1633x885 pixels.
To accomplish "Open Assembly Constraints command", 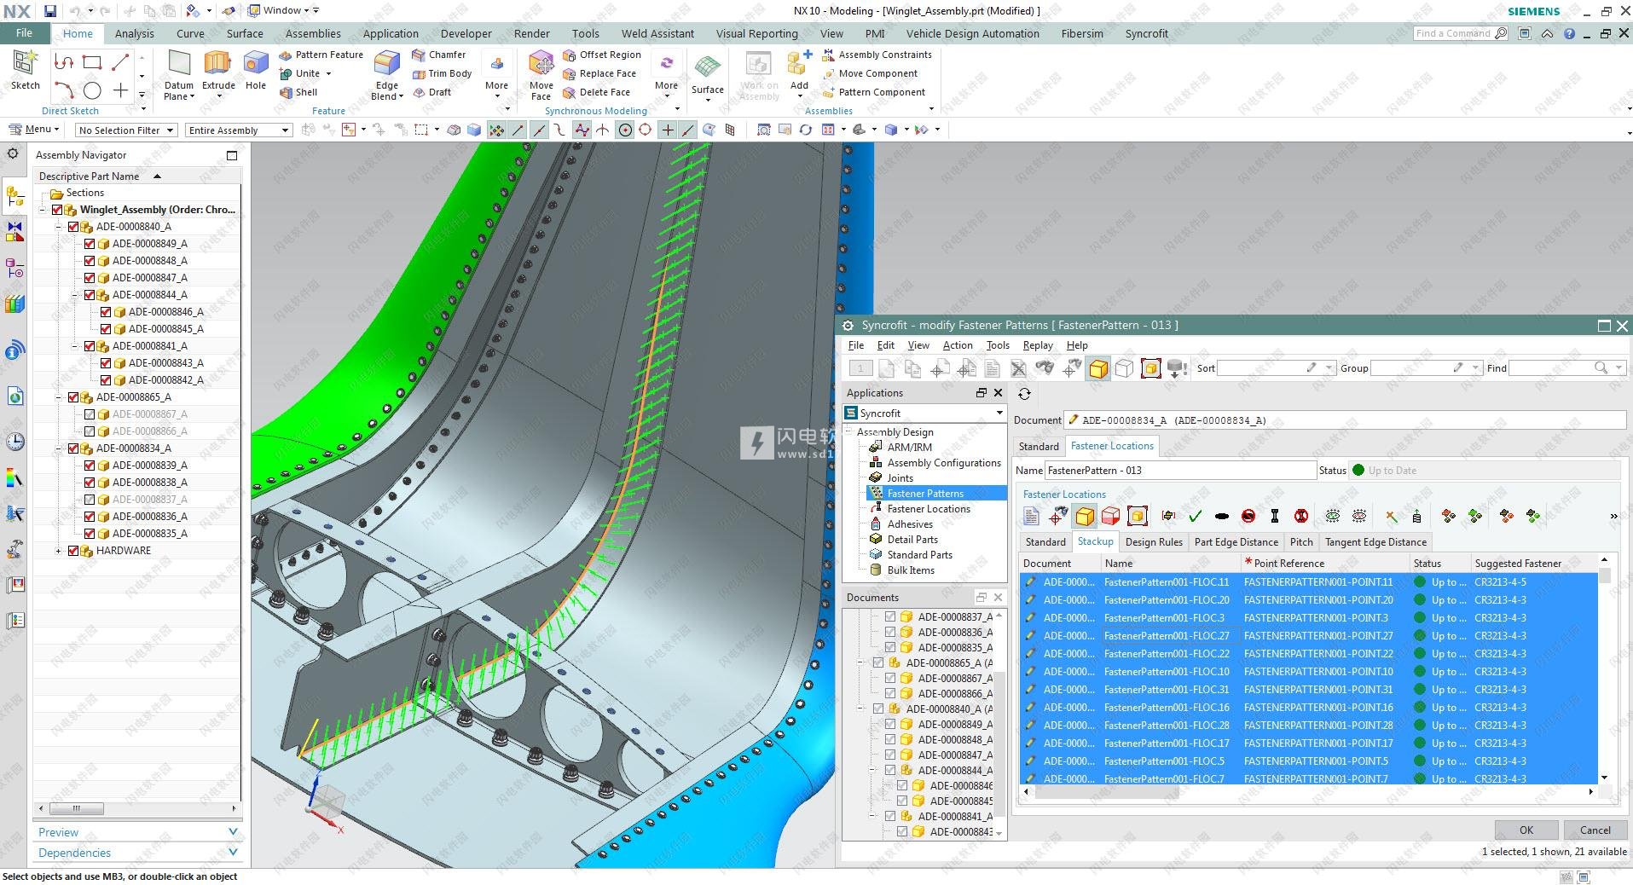I will click(x=877, y=55).
